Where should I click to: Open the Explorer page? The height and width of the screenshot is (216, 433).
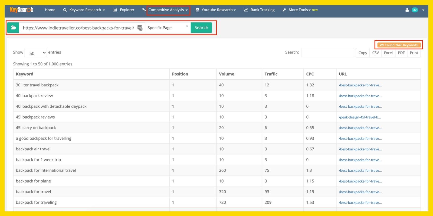pyautogui.click(x=124, y=10)
